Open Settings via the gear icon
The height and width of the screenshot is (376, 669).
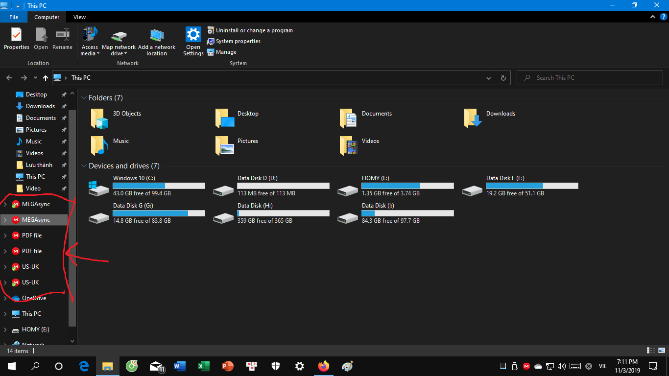pyautogui.click(x=299, y=366)
